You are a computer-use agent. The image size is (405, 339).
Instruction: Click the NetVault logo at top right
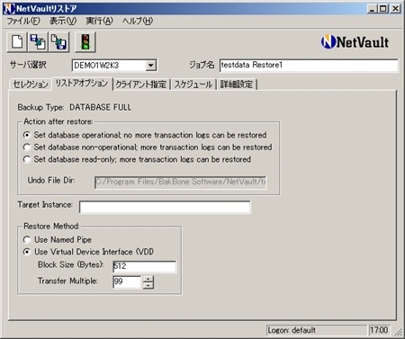(355, 41)
